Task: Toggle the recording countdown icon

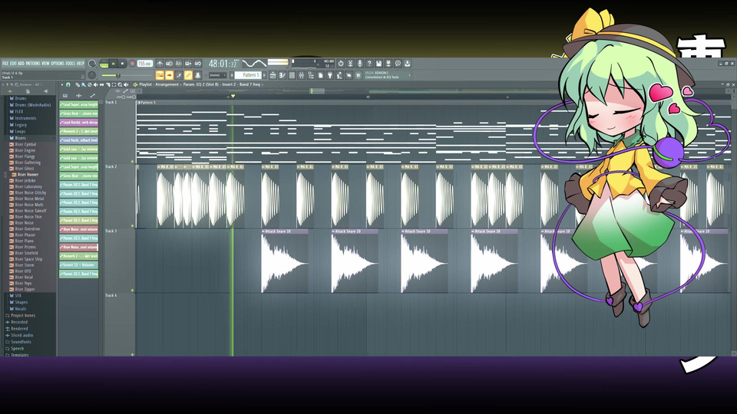Action: (179, 64)
